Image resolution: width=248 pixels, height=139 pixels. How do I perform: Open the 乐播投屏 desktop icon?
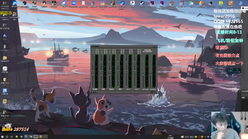click(5, 91)
